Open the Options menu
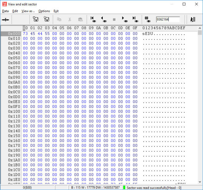Viewport: 203px width, 190px height. [x=44, y=11]
